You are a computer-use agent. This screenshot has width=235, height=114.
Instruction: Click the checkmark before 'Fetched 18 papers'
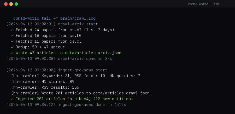click(x=12, y=36)
